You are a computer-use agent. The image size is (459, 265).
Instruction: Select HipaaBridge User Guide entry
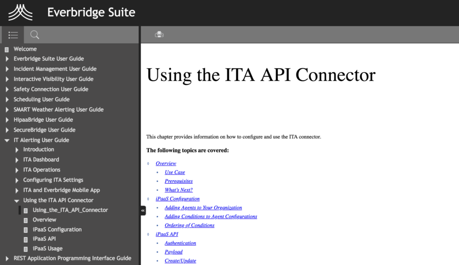[43, 120]
